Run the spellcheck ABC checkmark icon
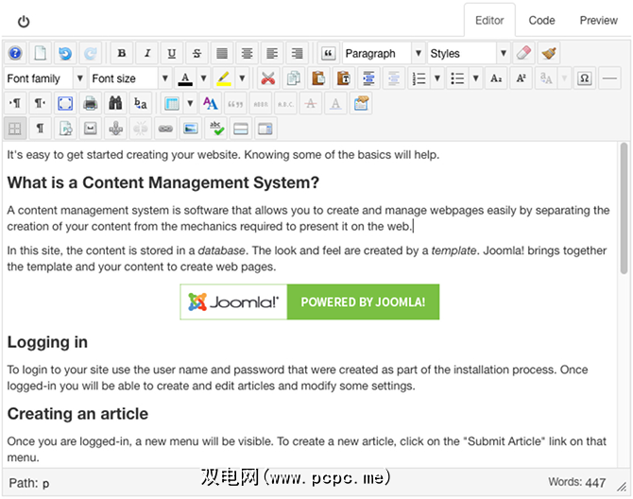This screenshot has width=633, height=499. [x=215, y=128]
